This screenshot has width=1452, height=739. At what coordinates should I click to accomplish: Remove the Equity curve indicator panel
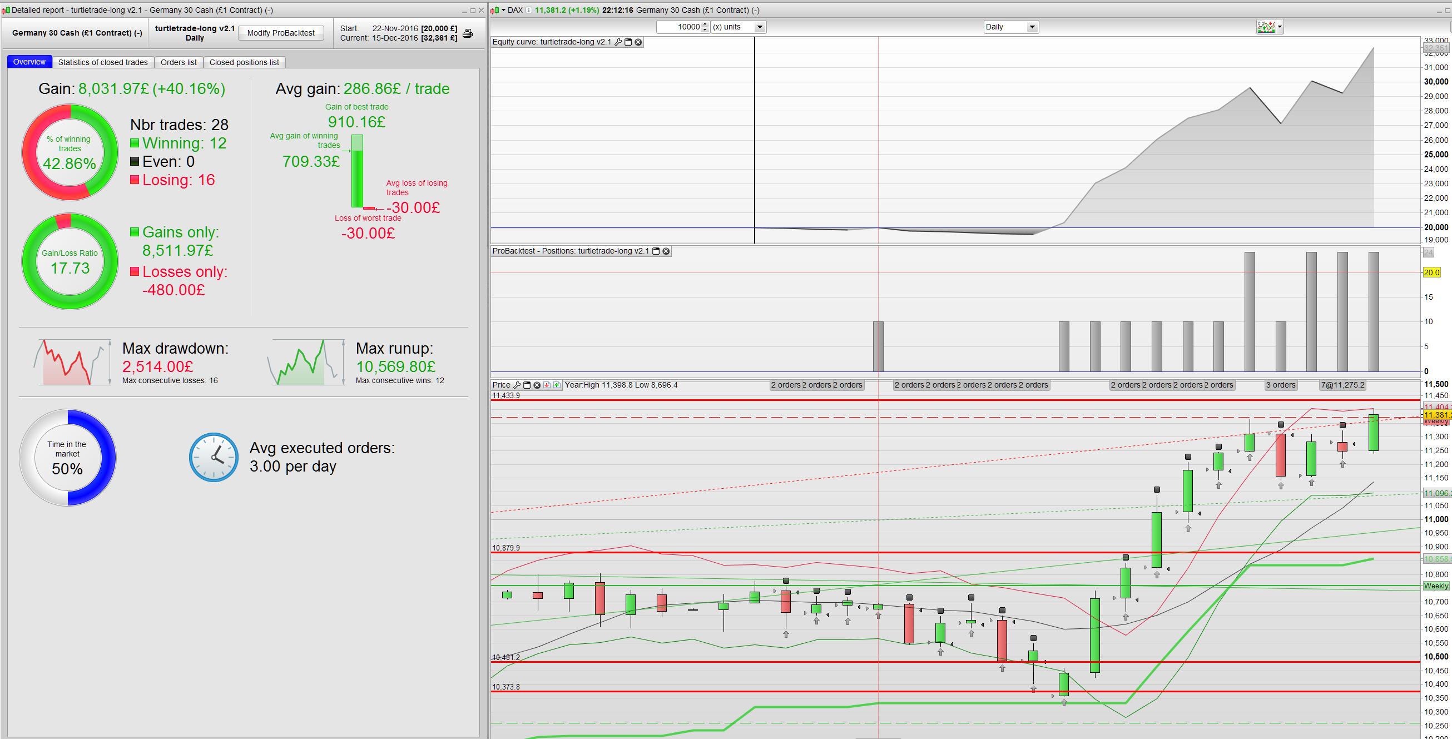click(638, 42)
